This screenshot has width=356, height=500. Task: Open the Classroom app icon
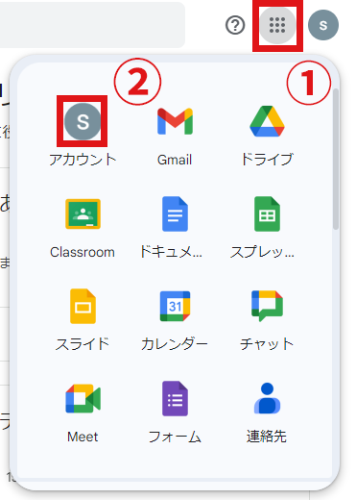(x=83, y=213)
